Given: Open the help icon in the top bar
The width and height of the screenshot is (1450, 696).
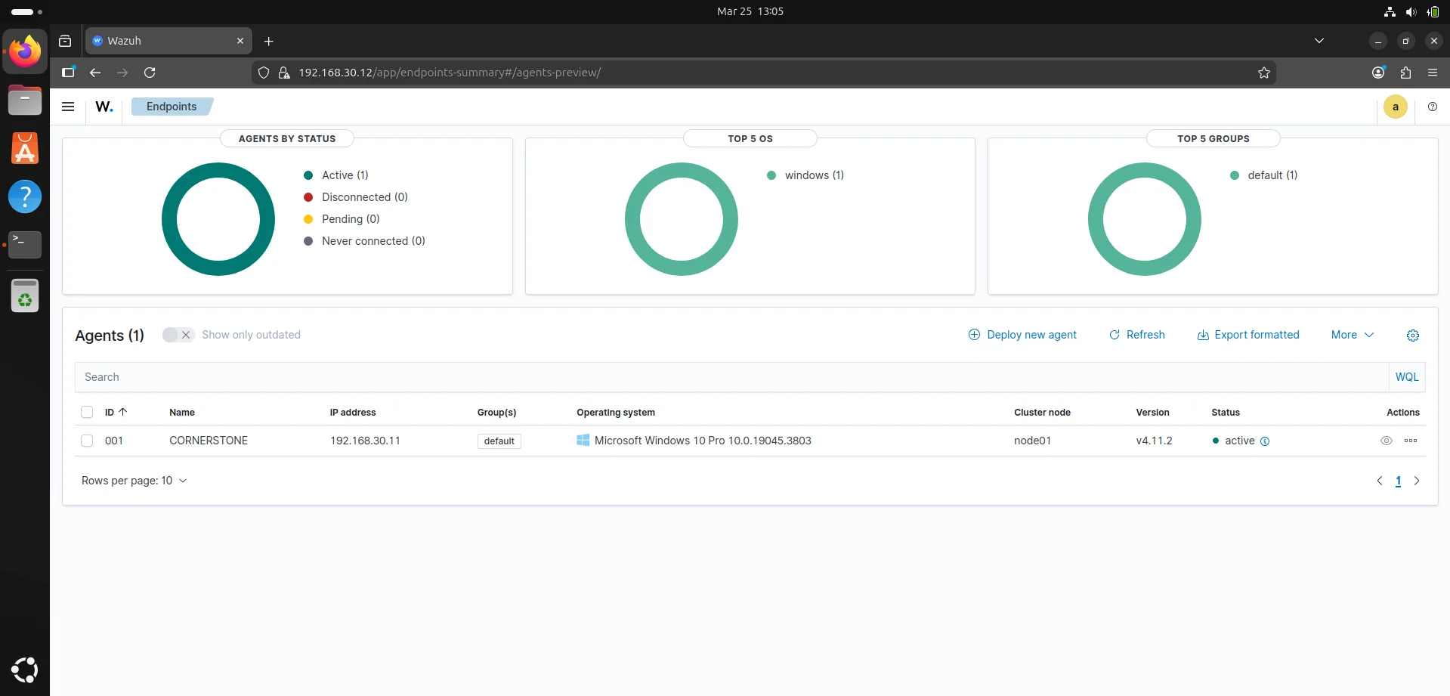Looking at the screenshot, I should point(1432,107).
